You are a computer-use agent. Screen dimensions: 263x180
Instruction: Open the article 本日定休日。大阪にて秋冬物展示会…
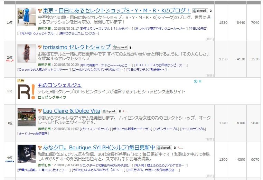pyautogui.click(x=153, y=170)
